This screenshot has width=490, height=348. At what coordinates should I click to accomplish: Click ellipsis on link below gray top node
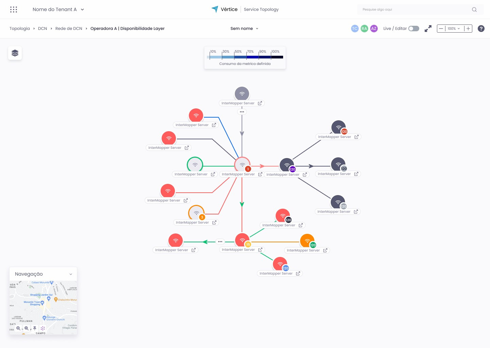point(242,112)
